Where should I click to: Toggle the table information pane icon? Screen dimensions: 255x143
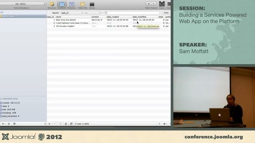(14, 124)
